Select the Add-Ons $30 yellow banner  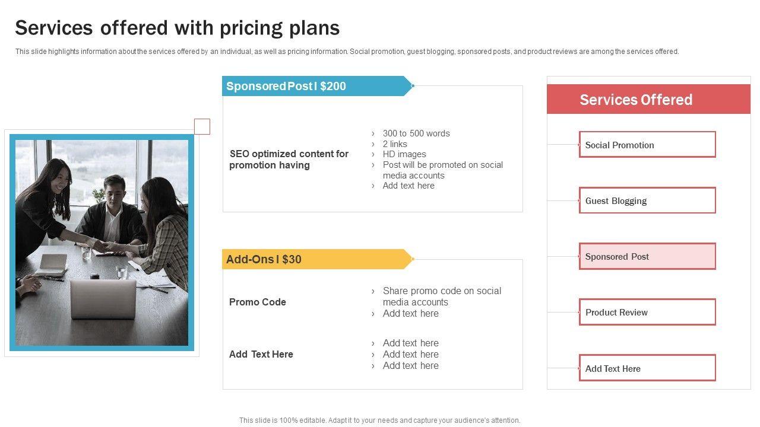[315, 259]
